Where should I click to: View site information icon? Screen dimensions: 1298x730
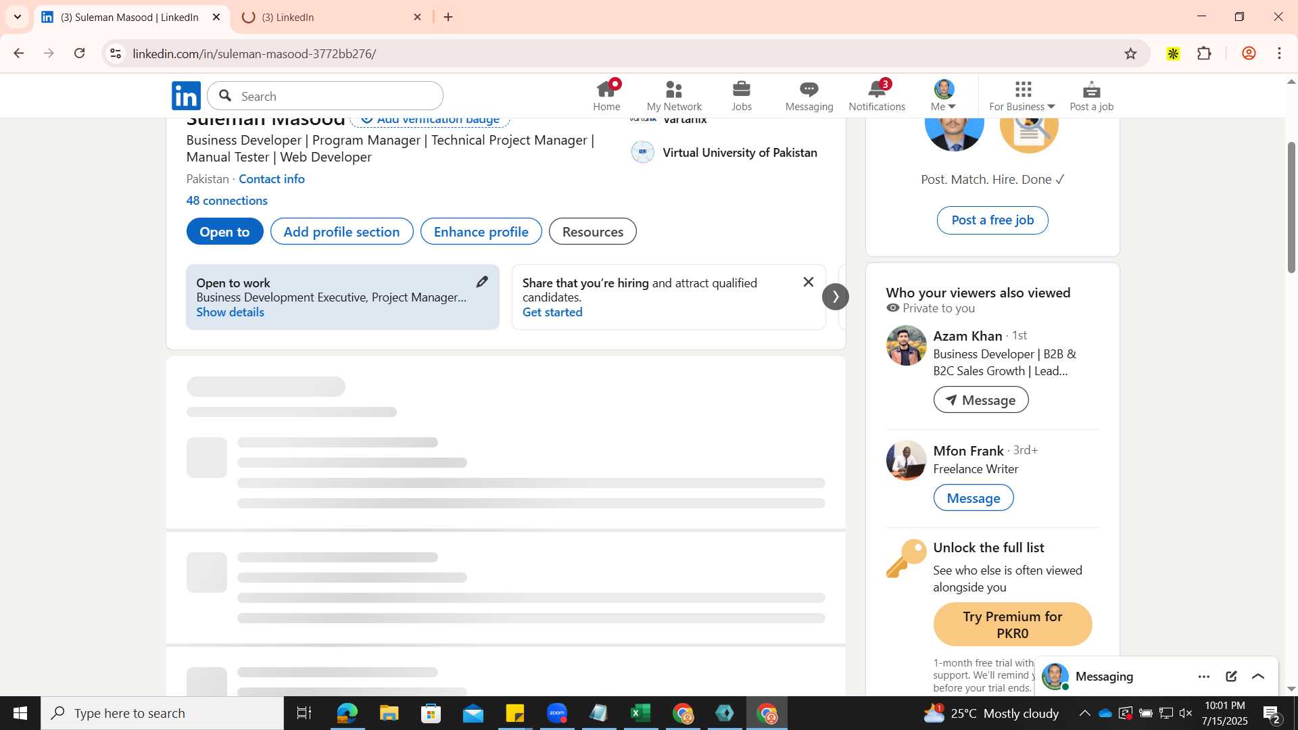116,53
